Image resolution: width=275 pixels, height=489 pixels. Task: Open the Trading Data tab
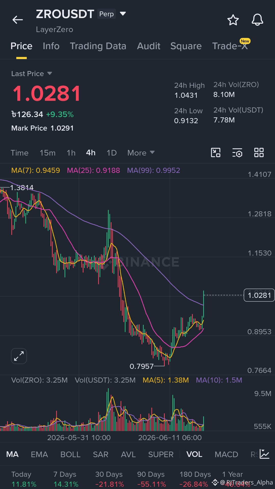tap(98, 46)
